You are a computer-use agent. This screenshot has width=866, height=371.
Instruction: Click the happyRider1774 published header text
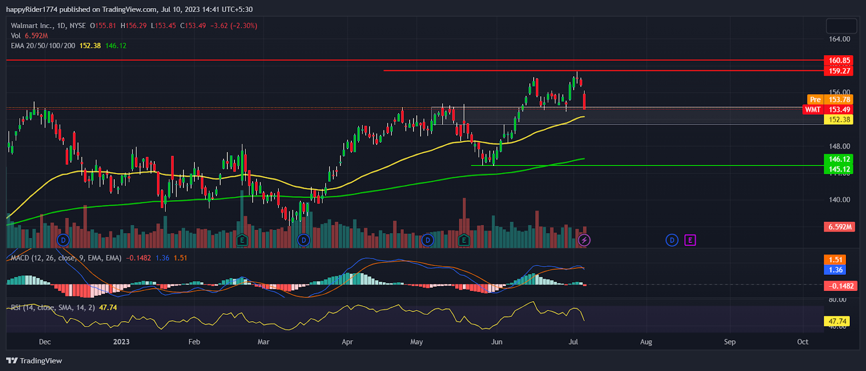[129, 9]
